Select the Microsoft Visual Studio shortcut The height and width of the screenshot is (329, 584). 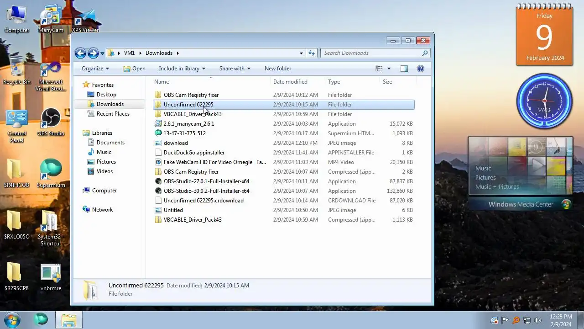pyautogui.click(x=51, y=75)
